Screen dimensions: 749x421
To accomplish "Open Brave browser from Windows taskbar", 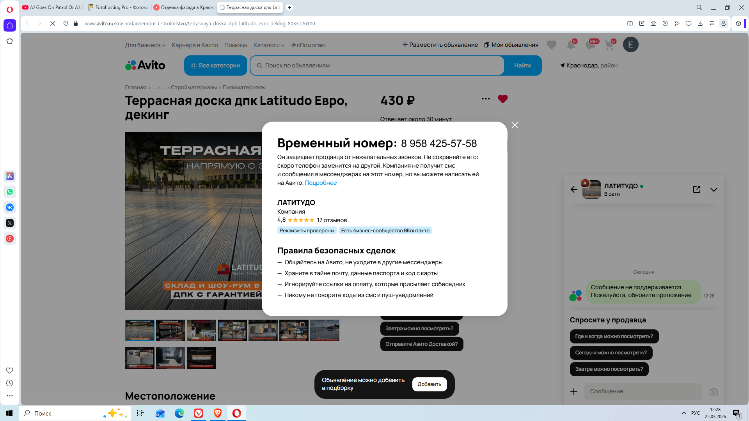I will click(218, 413).
